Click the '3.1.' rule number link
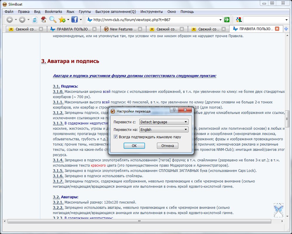This screenshot has height=234, width=292. pyautogui.click(x=56, y=86)
